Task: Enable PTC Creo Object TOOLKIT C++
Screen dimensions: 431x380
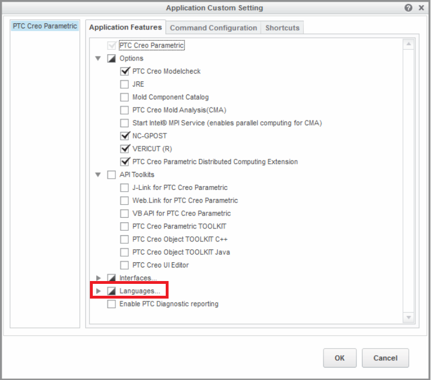Action: (124, 239)
